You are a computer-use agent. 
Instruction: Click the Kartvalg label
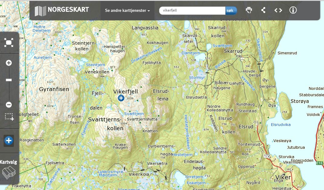(x=8, y=162)
